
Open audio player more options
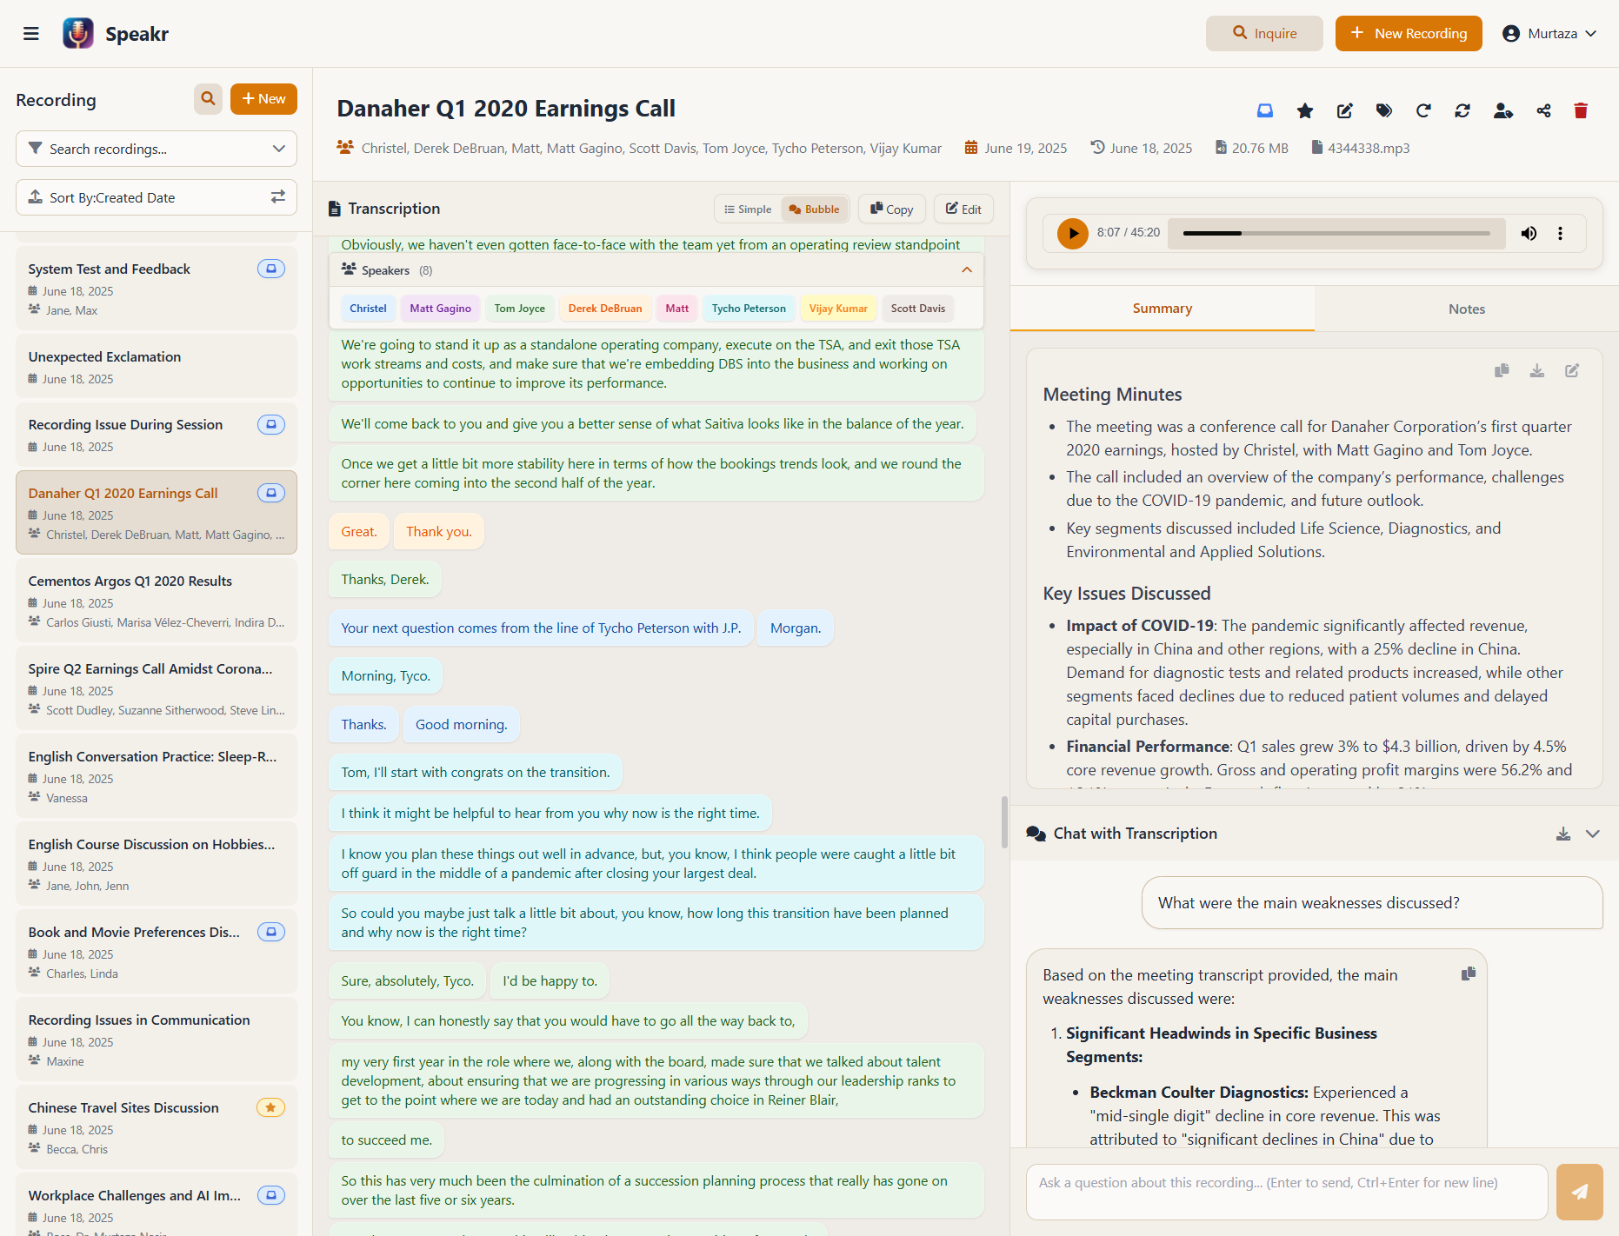[1560, 233]
